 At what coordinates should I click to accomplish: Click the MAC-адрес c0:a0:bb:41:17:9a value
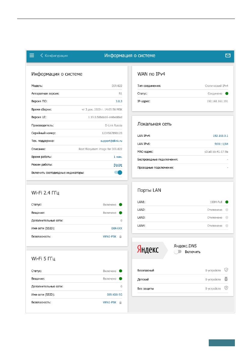216,151
